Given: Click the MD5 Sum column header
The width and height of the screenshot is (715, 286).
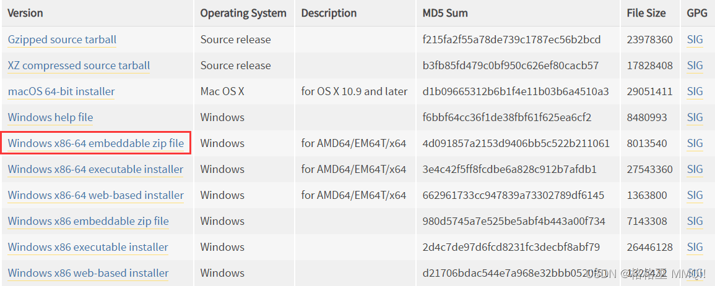Looking at the screenshot, I should coord(445,13).
